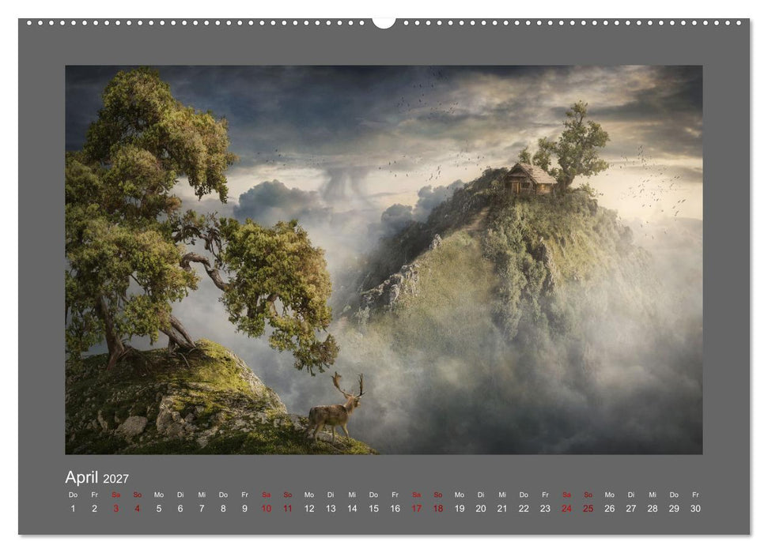Select day 15 under Do

[x=373, y=509]
